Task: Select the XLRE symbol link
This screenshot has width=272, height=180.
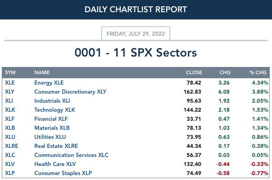Action: (x=11, y=146)
